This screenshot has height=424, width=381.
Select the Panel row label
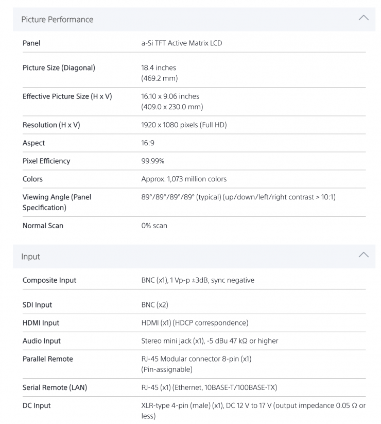click(31, 43)
